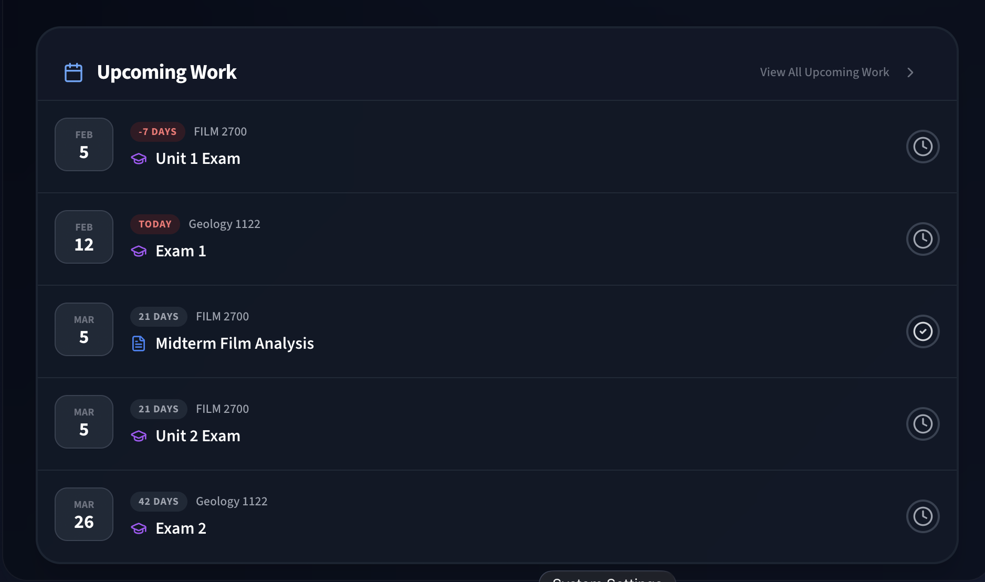985x582 pixels.
Task: Toggle the clock status for Unit 1 Exam
Action: 923,147
